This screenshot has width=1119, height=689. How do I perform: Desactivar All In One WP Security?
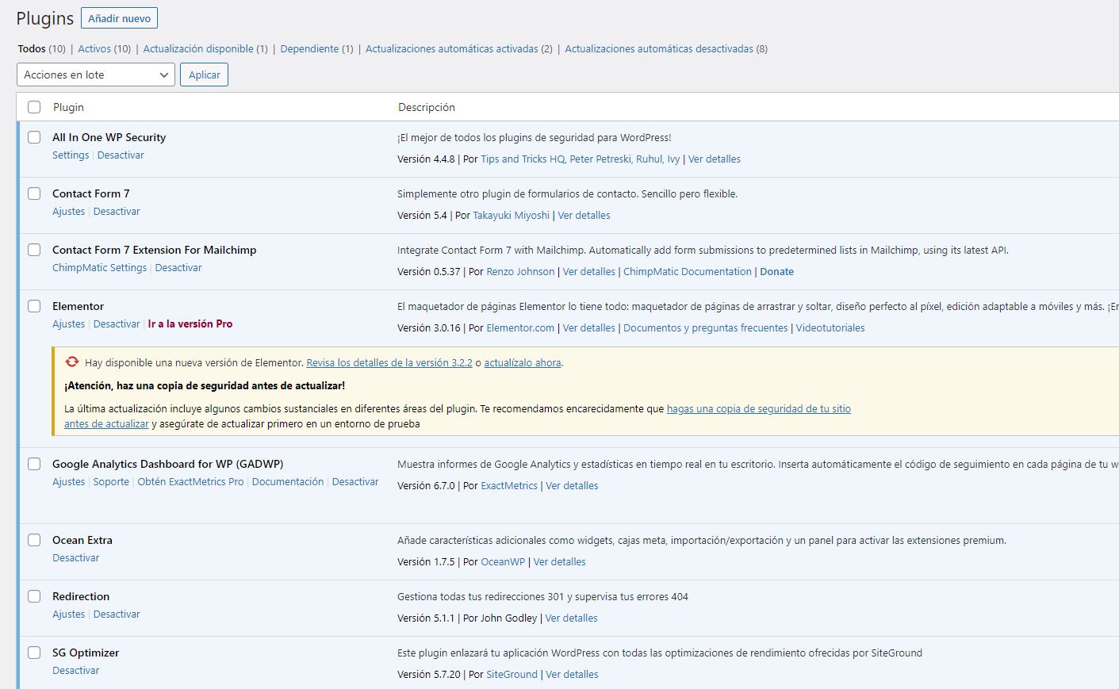click(121, 155)
